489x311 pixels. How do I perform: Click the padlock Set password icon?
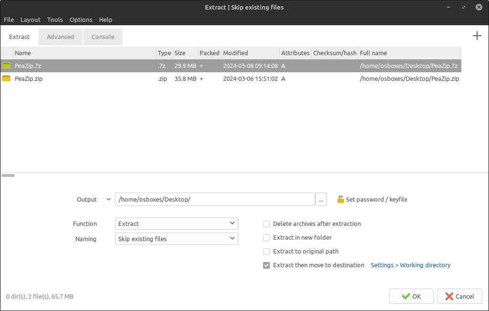(x=341, y=199)
